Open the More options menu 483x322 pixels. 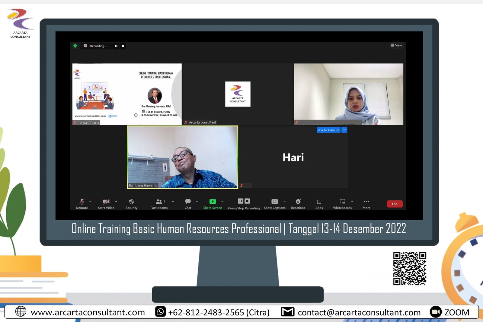coord(366,202)
